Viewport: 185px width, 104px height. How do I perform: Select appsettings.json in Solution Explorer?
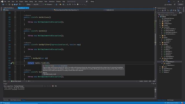pyautogui.click(x=168, y=69)
